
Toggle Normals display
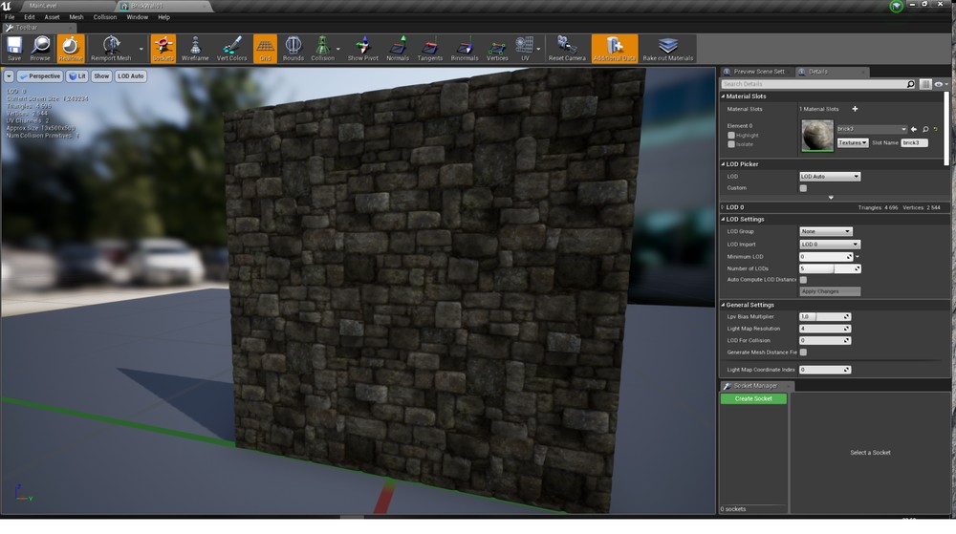(398, 47)
